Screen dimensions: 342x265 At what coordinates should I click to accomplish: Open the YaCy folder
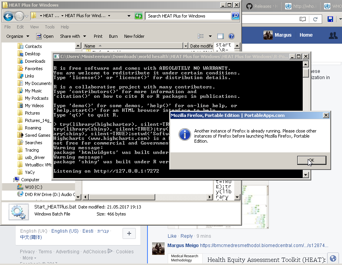(x=30, y=172)
